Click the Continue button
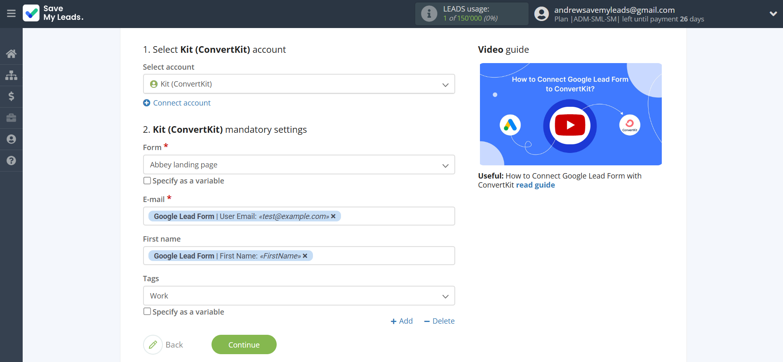 click(244, 345)
